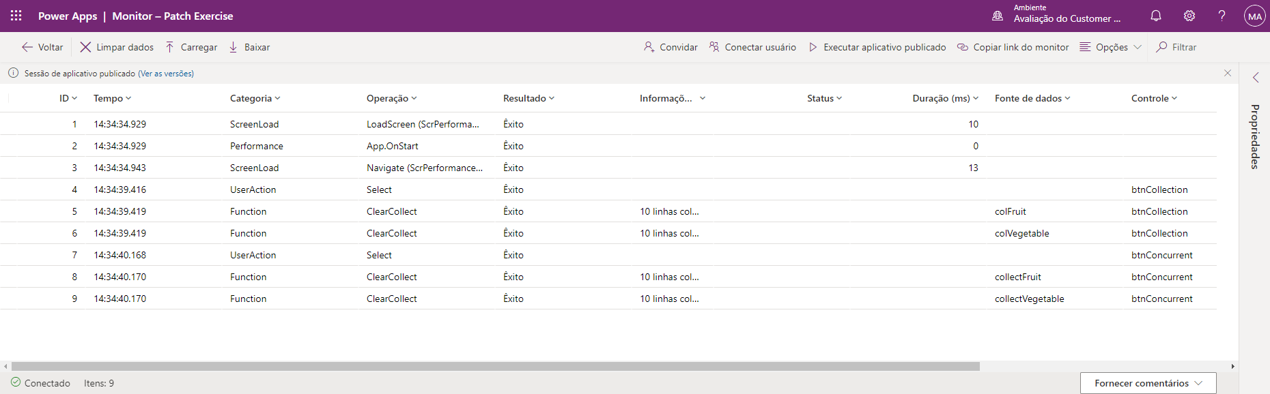Open the Opções dropdown
The height and width of the screenshot is (394, 1270).
(1110, 47)
